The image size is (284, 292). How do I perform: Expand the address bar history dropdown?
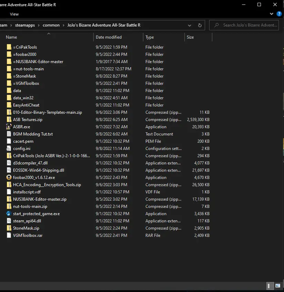point(190,25)
